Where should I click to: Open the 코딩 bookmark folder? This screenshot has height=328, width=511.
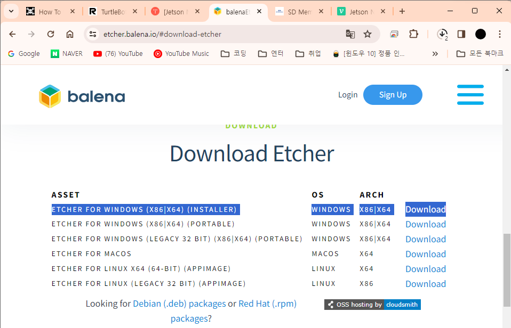[x=233, y=54]
